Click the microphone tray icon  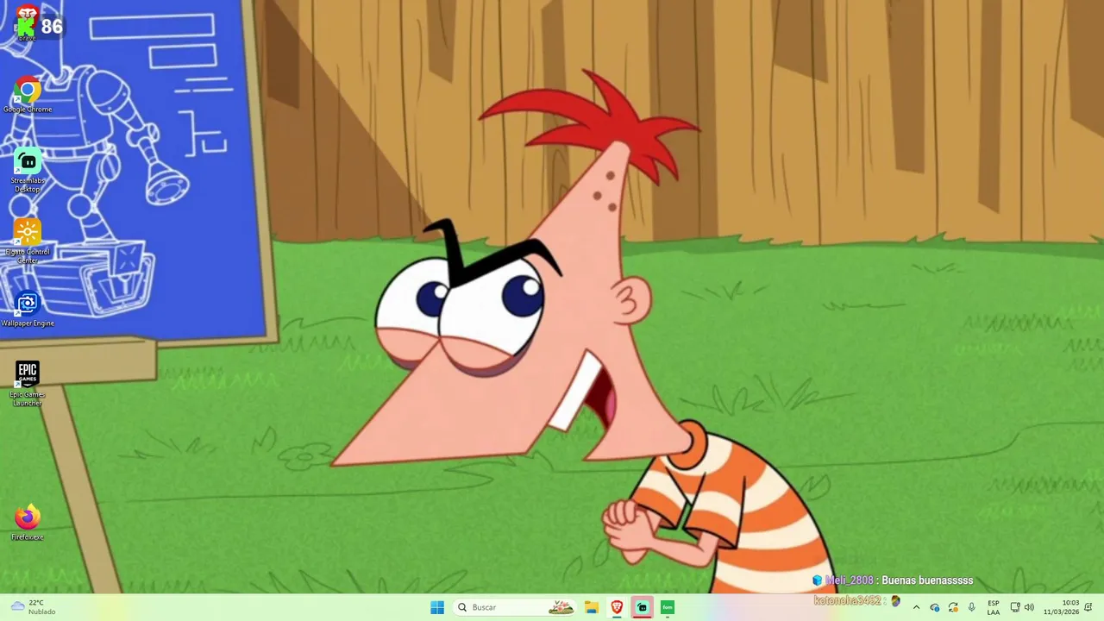[x=972, y=607]
